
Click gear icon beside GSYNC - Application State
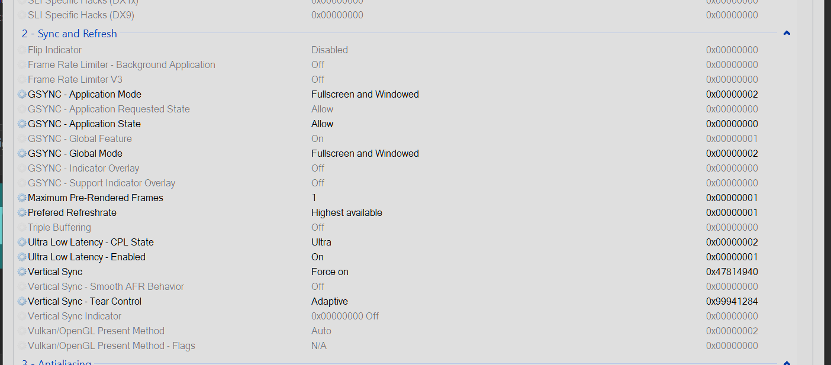22,124
